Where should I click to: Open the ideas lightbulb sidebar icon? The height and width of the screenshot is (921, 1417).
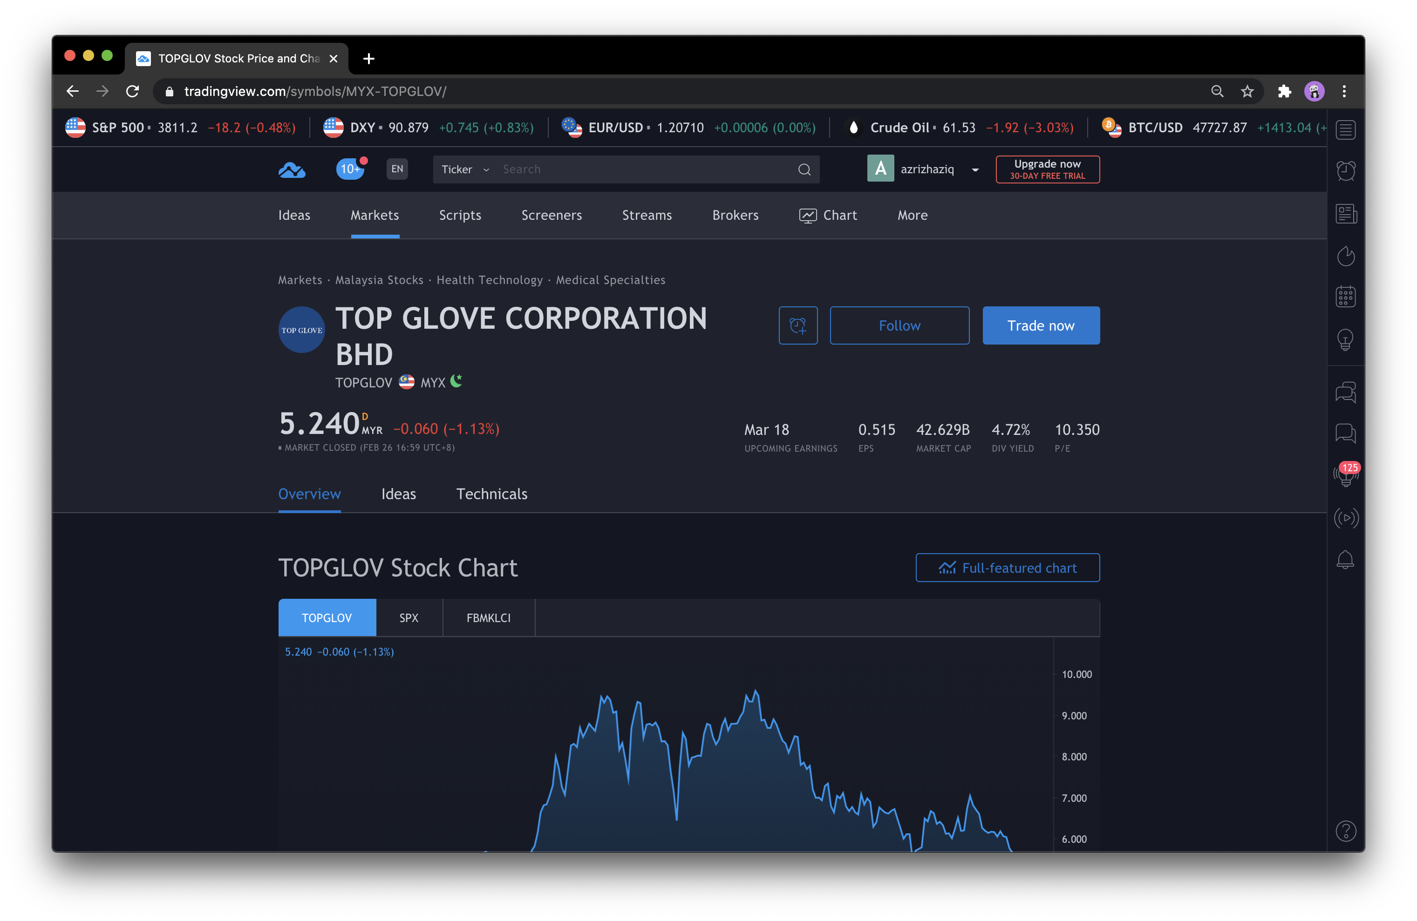[1346, 340]
